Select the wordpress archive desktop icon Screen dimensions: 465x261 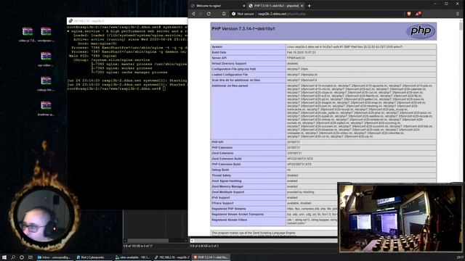click(46, 35)
